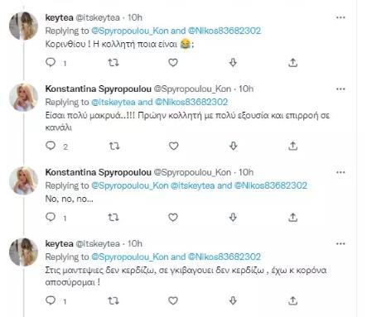Reply to keytea's 'αποσύρομαι' tweet
Image resolution: width=367 pixels, height=317 pixels.
pos(51,300)
